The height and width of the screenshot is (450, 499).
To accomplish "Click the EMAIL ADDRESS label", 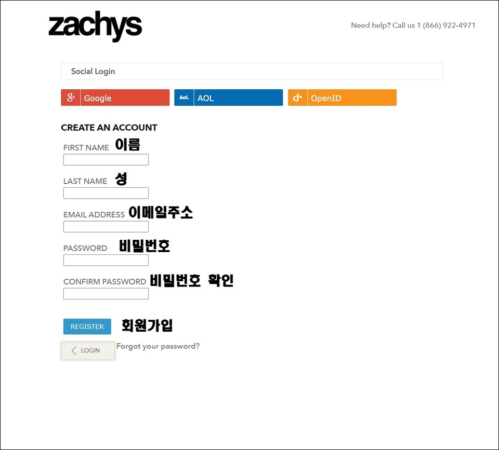I will tap(94, 215).
